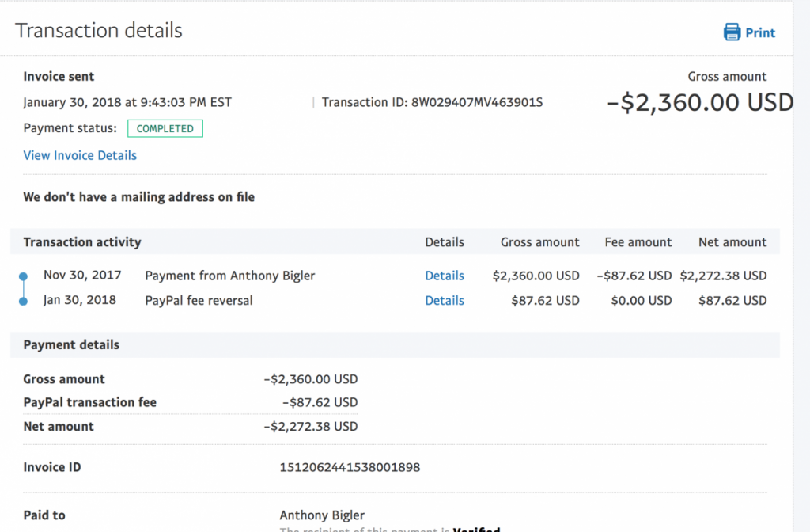
Task: Click 'PayPal fee reversal' row text
Action: pos(199,300)
